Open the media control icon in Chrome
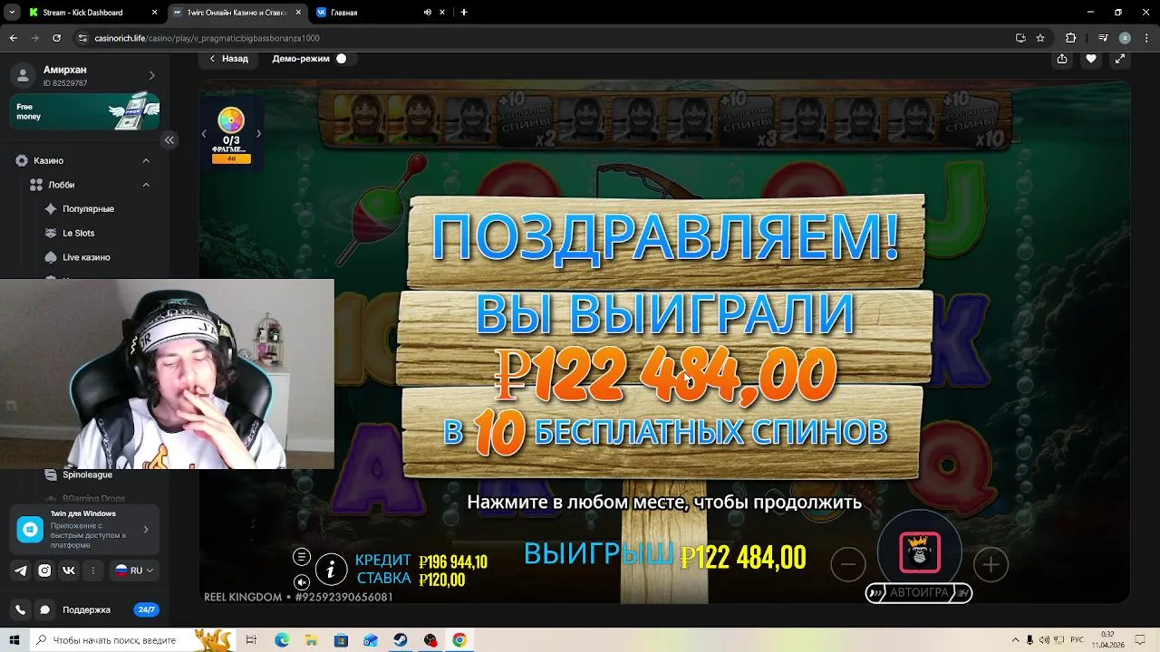1160x652 pixels. [x=1103, y=38]
